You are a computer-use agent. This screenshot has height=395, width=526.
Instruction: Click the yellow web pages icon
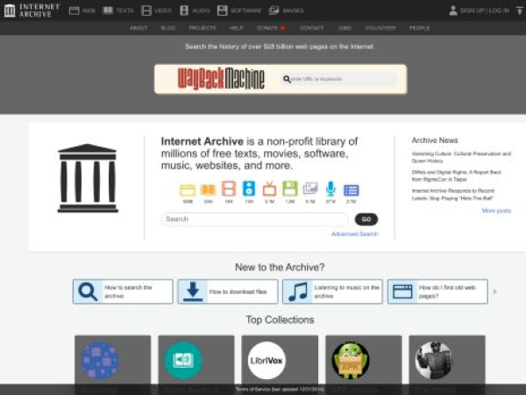188,190
